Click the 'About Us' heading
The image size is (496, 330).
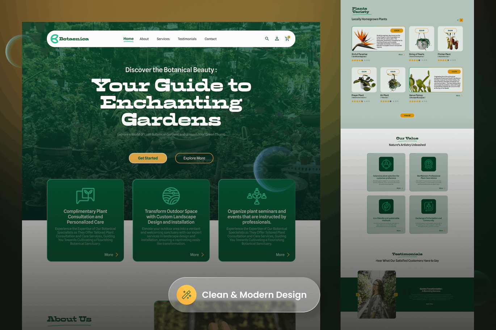pos(69,319)
